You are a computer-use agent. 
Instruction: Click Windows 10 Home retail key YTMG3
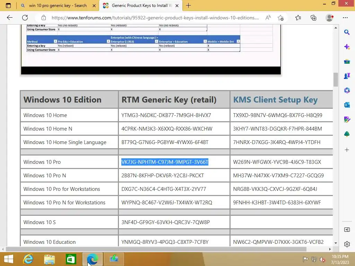[166, 115]
